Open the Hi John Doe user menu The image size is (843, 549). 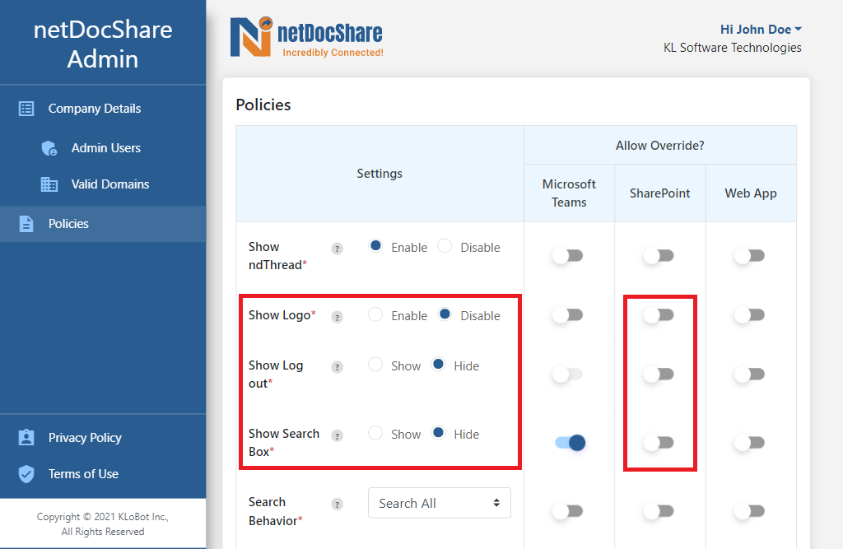(761, 29)
